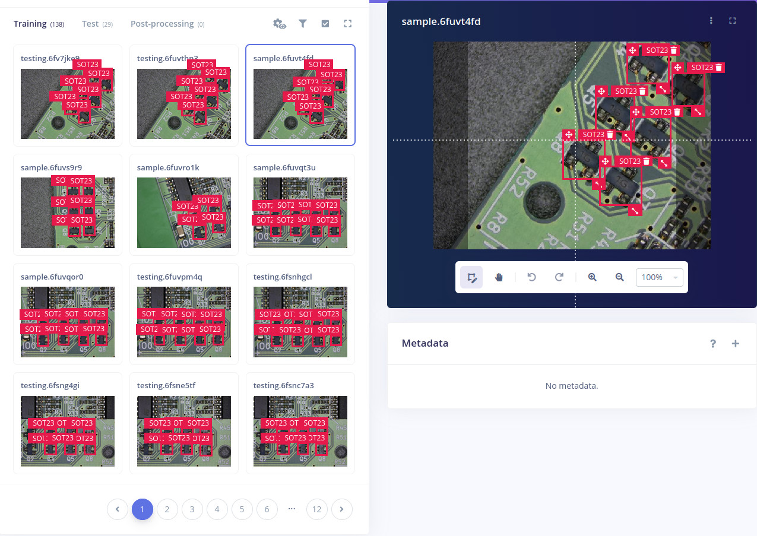The image size is (757, 536).
Task: Open testing.6fsnhgcl thumbnail
Action: pyautogui.click(x=300, y=322)
